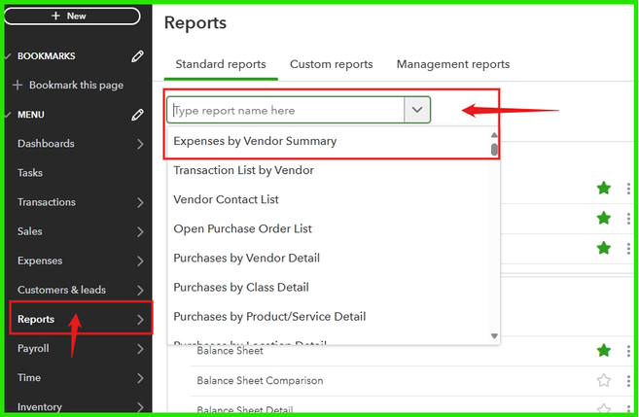639x417 pixels.
Task: Edit bookmarks with pencil icon
Action: 137,56
